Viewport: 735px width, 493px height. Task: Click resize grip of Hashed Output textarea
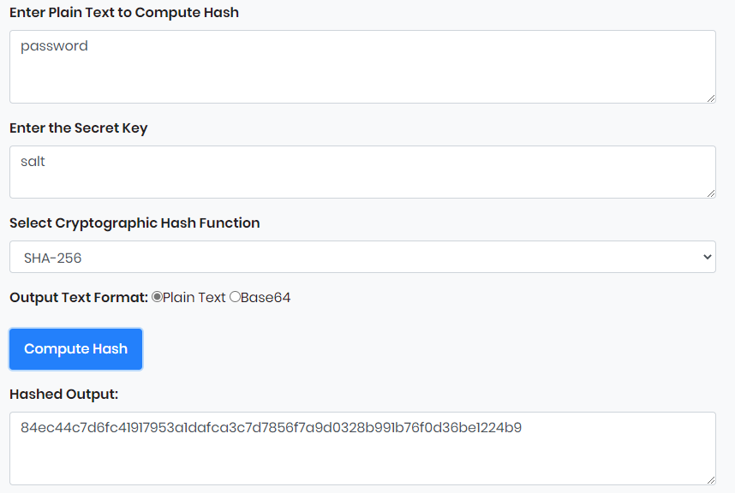click(711, 480)
